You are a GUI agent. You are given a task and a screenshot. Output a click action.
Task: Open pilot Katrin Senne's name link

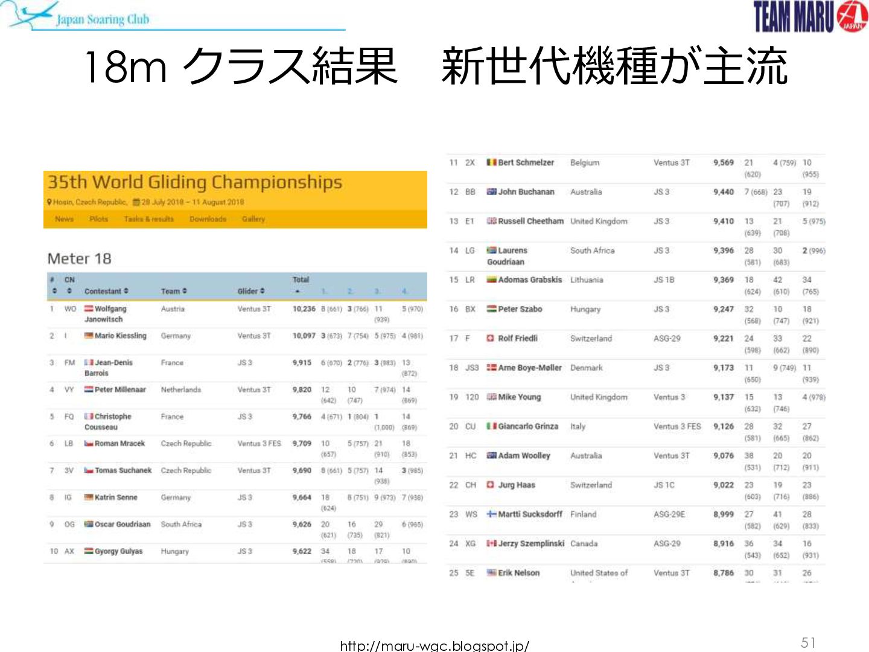[x=116, y=497]
